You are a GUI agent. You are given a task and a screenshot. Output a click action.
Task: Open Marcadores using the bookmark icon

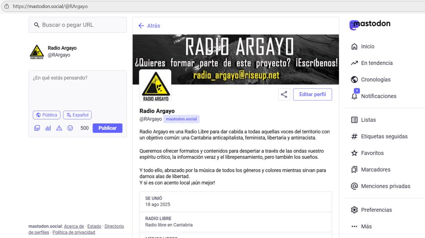pyautogui.click(x=354, y=170)
